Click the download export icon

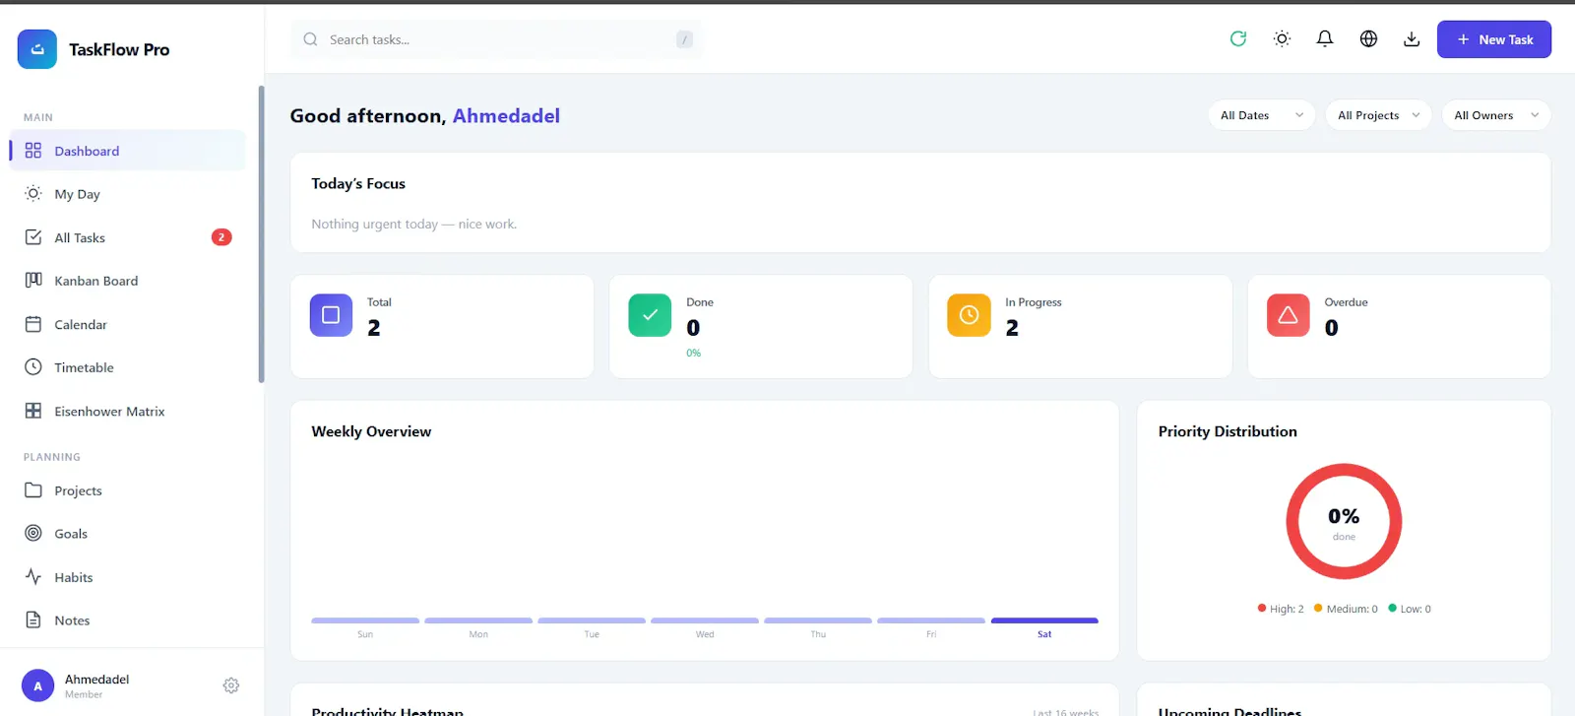tap(1412, 39)
